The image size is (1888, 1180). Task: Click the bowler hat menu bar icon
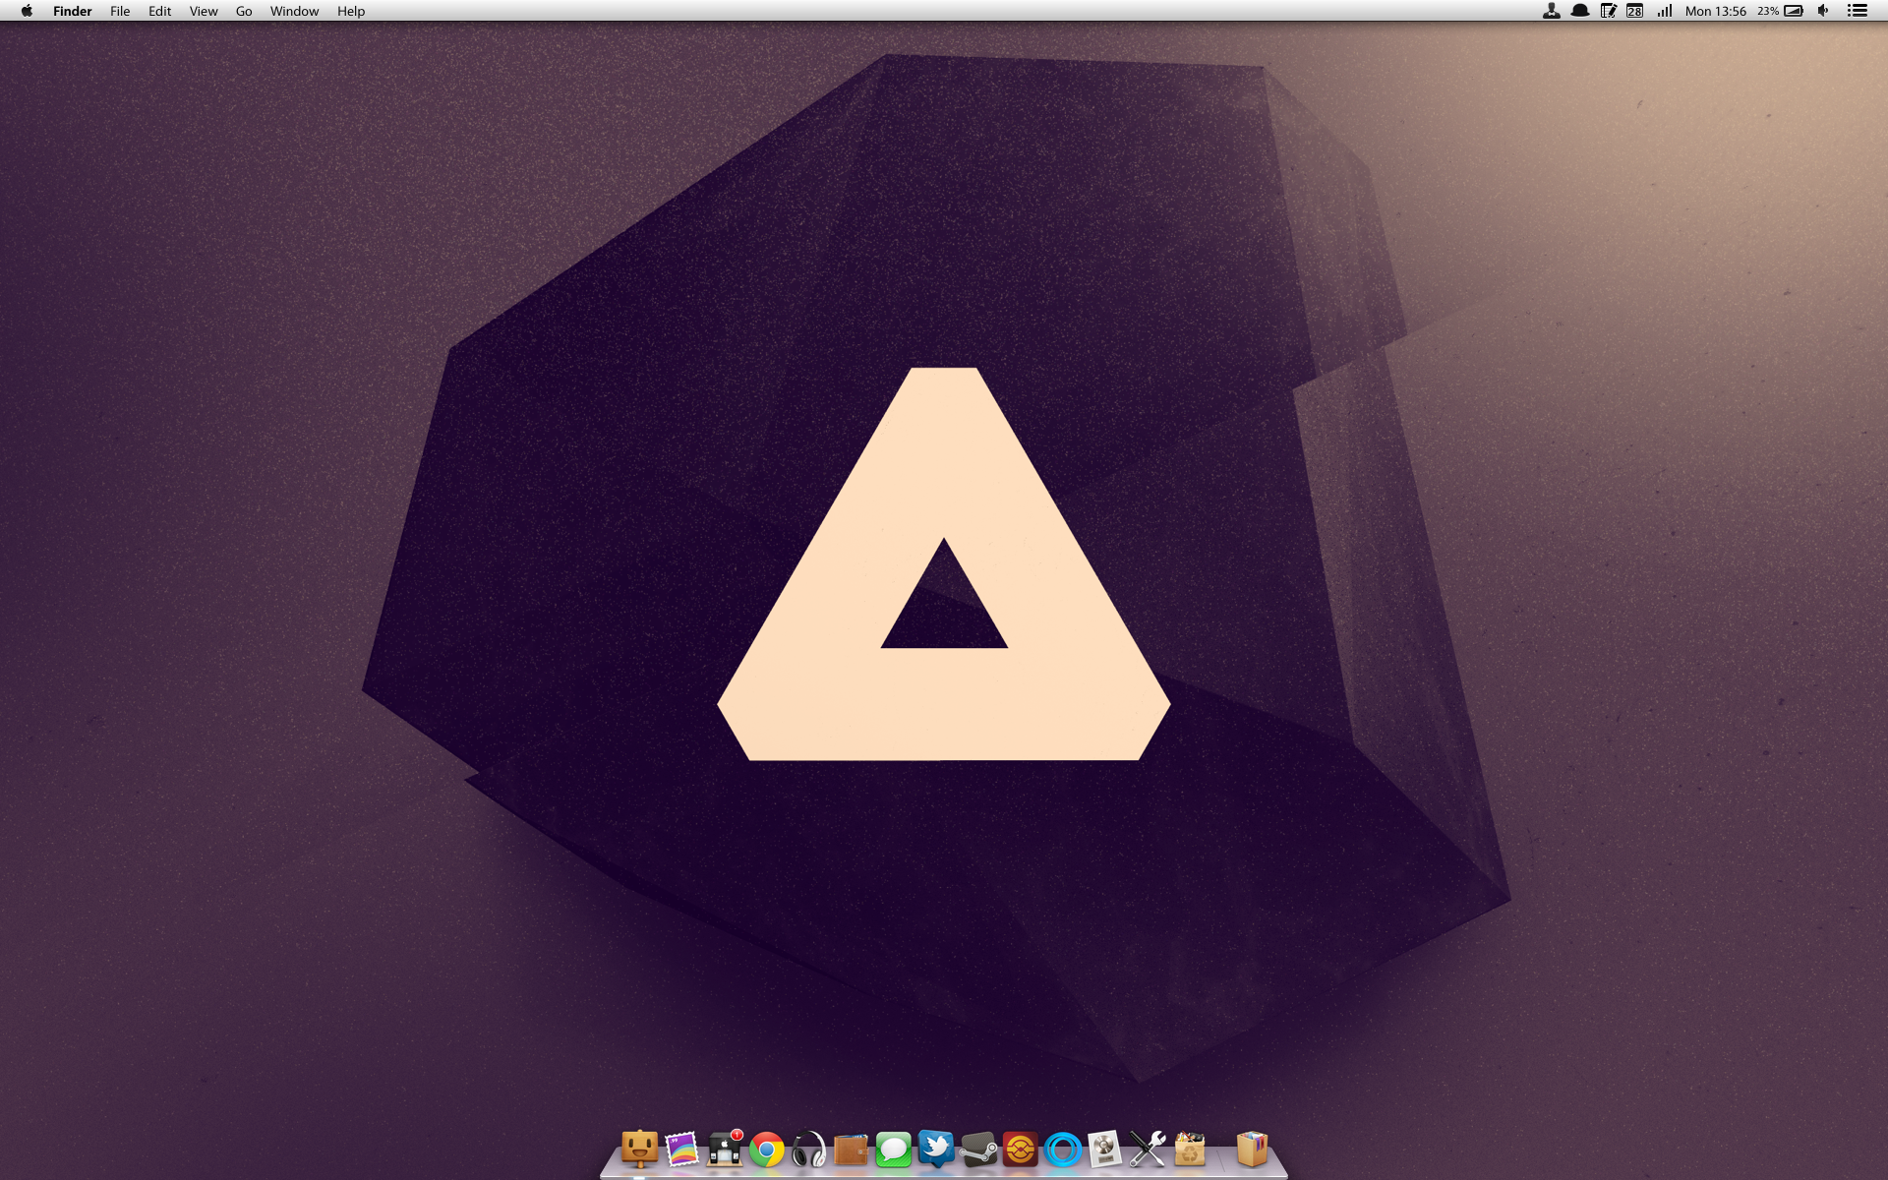[1580, 11]
